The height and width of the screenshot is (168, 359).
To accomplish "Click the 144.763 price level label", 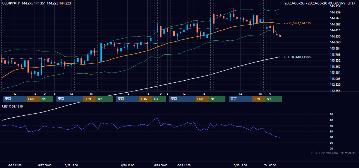I will tap(335, 18).
